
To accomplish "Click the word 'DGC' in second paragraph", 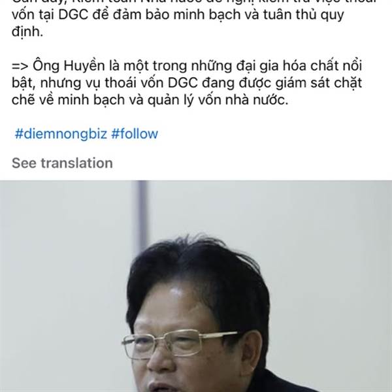I will tap(183, 83).
